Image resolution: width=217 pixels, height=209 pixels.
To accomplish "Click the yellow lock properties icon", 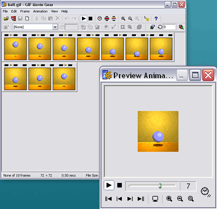I will coord(147,19).
